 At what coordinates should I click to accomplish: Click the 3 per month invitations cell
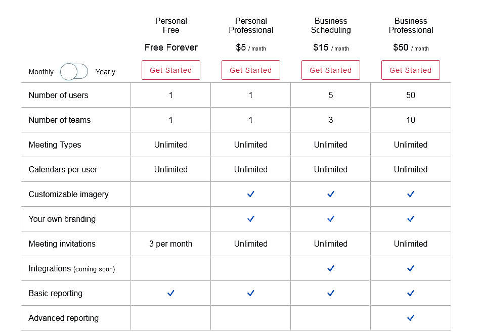[x=170, y=244]
